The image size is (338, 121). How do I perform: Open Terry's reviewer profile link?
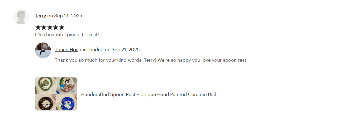pyautogui.click(x=40, y=16)
